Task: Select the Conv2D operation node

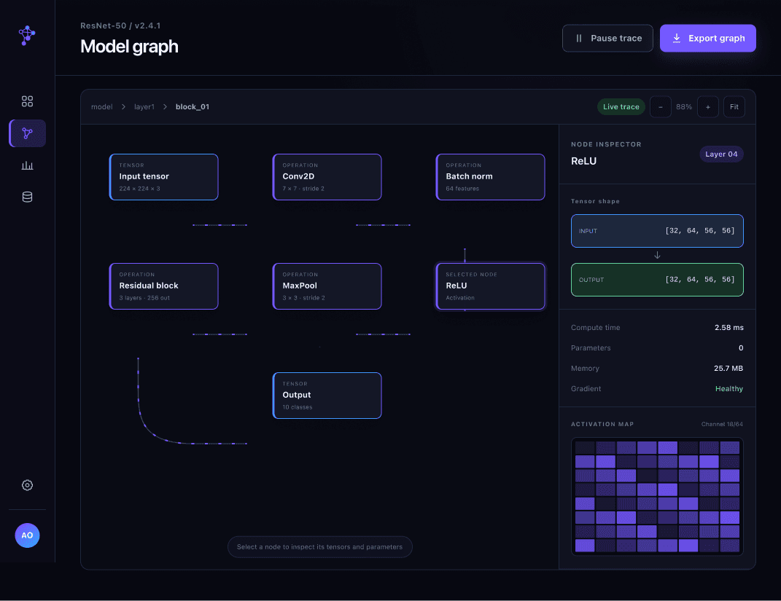Action: click(x=327, y=177)
